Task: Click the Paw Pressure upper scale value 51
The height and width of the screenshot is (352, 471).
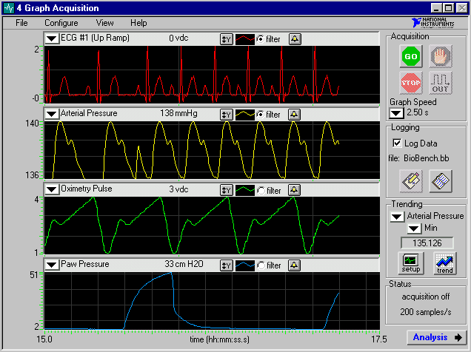Action: click(34, 275)
